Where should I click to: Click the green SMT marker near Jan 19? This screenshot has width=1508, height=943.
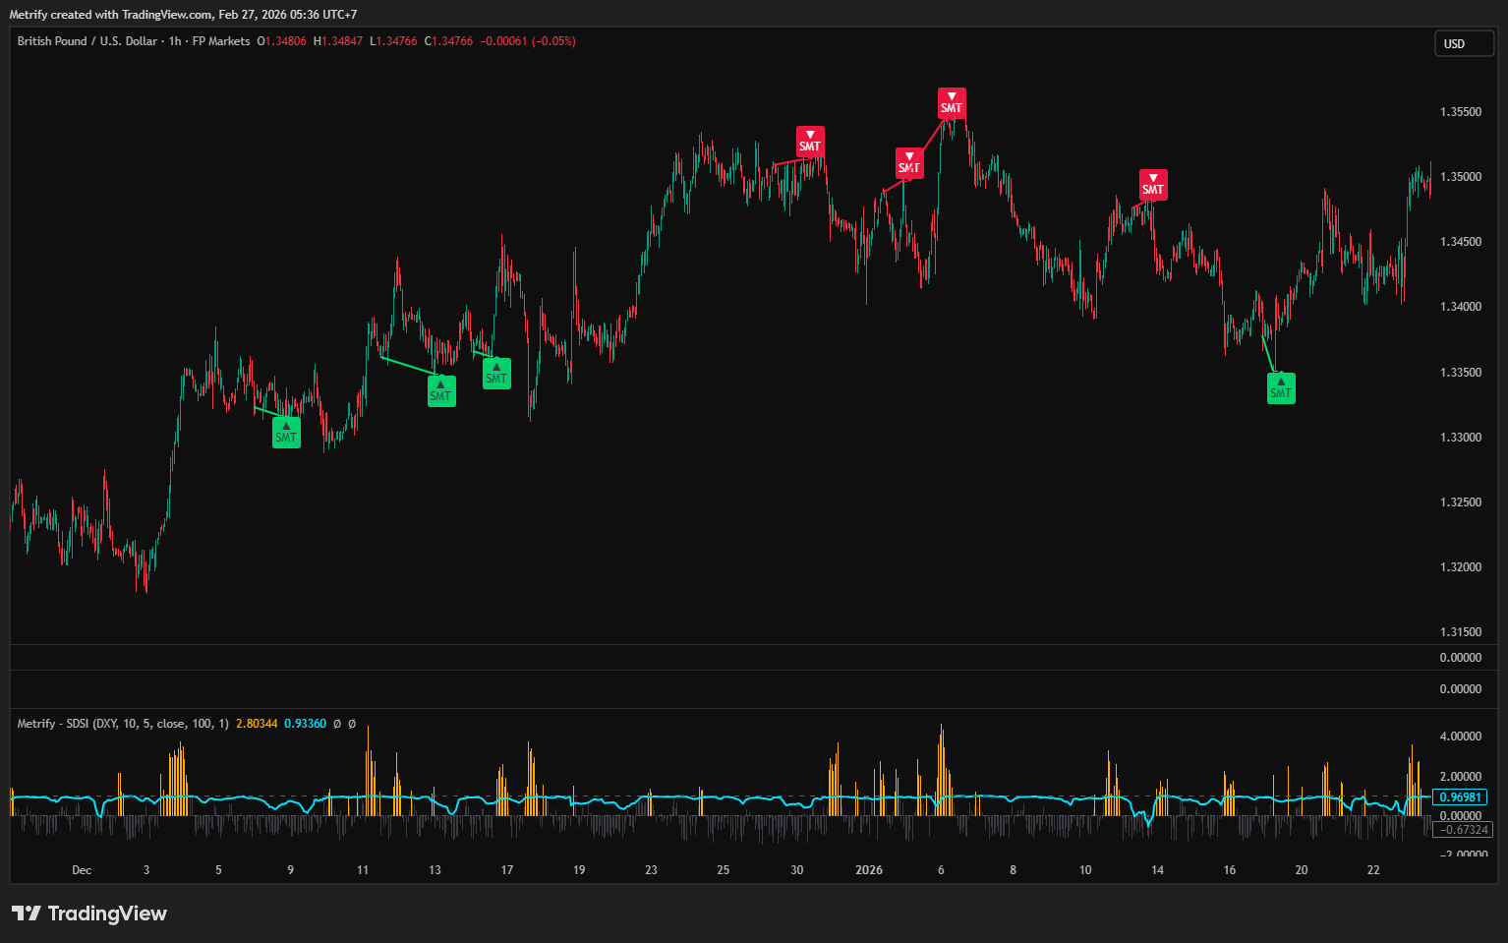point(1281,388)
